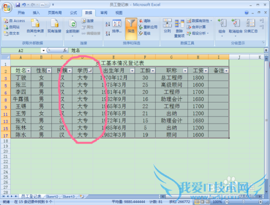Open filter dropdown for 民族 column
The image size is (270, 205).
click(70, 71)
